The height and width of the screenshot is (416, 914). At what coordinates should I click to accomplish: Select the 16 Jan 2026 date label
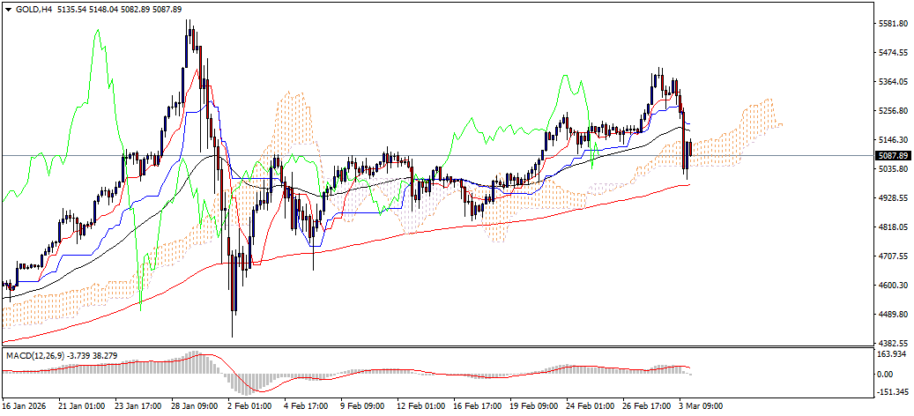(x=22, y=405)
